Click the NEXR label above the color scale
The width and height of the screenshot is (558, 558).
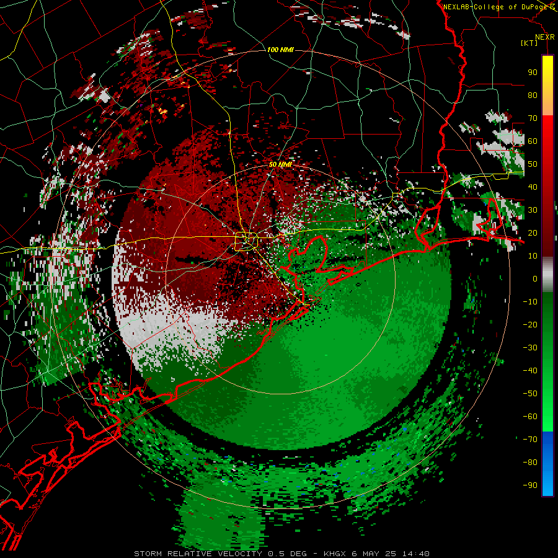545,37
